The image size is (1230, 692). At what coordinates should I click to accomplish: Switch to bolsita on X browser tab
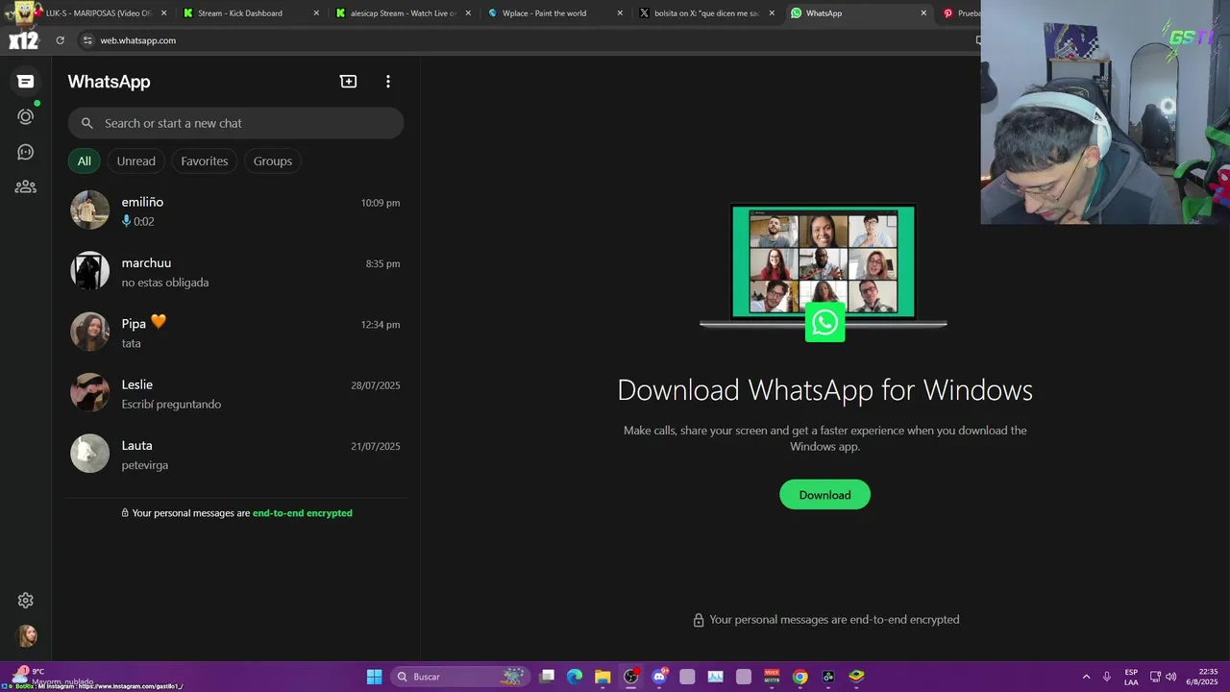pos(707,13)
